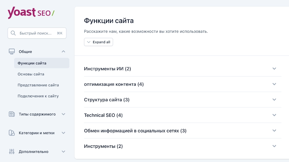
Task: Click the Yoast SEO logo
Action: tap(31, 13)
